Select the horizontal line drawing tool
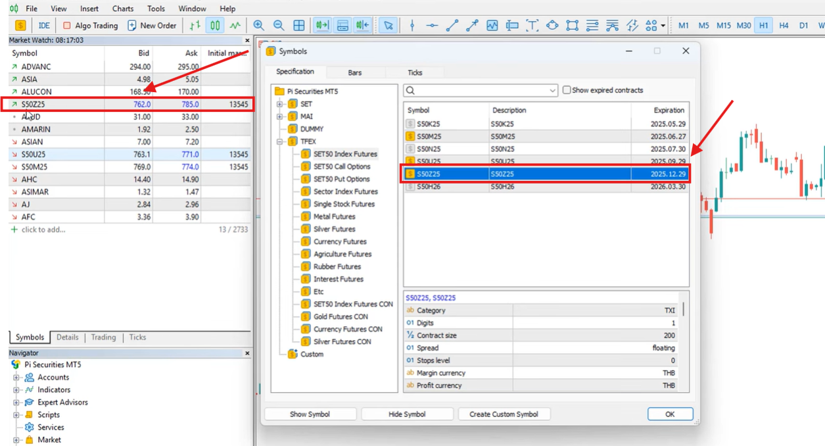825x446 pixels. (432, 26)
